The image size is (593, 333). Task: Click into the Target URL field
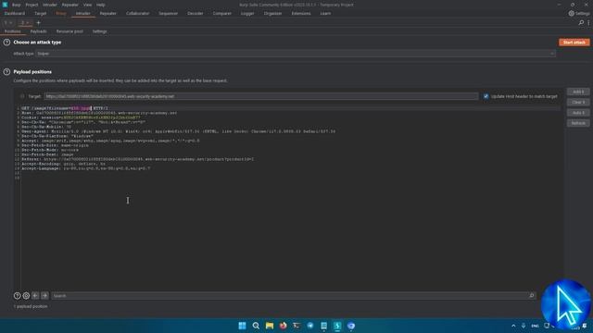261,96
